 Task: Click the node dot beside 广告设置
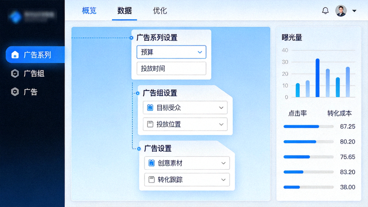(139, 149)
